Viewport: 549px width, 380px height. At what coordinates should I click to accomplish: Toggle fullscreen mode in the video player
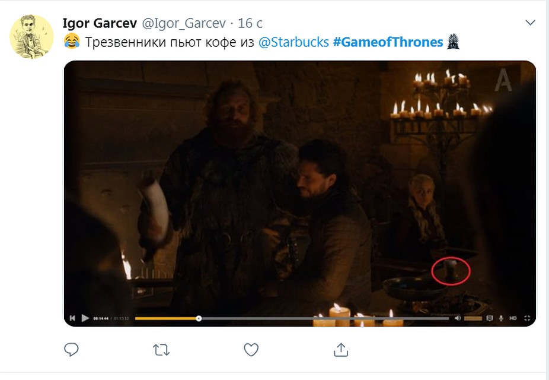pos(527,318)
